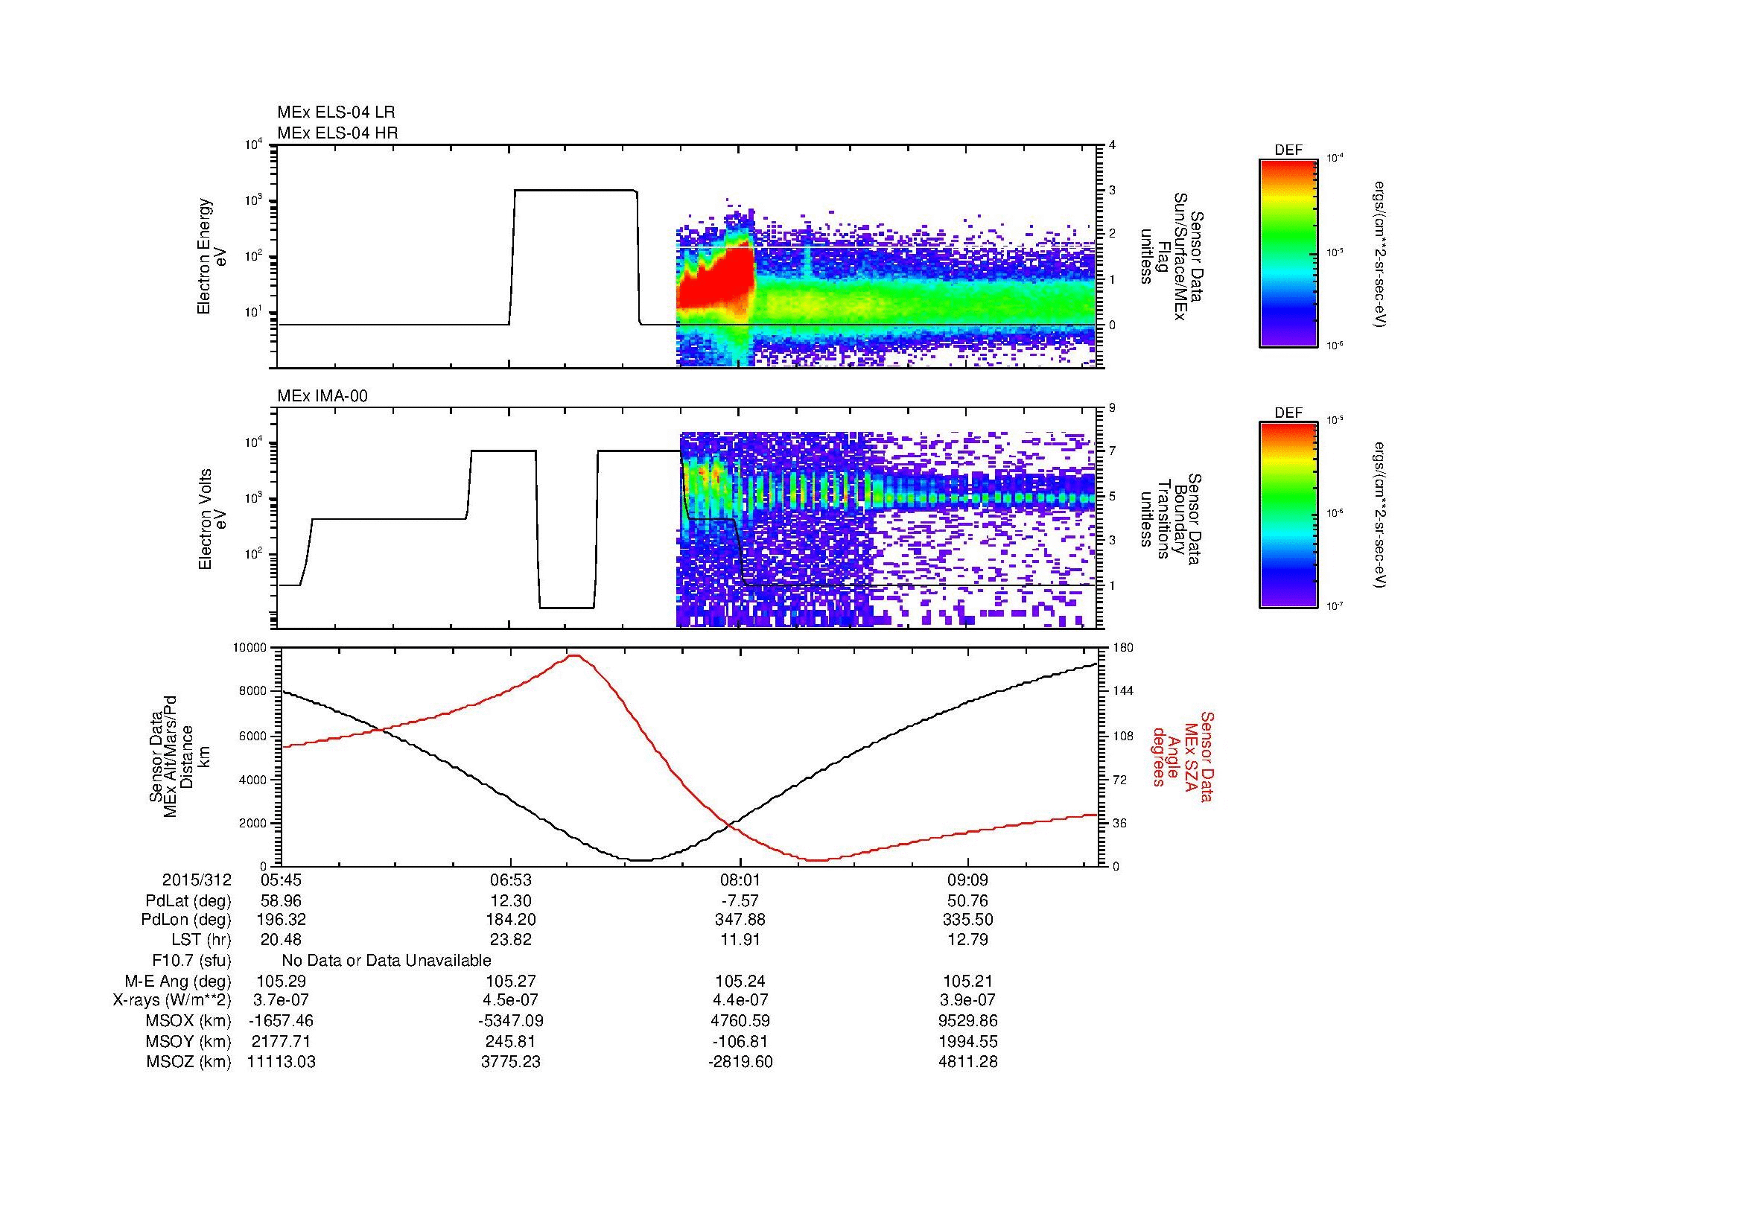Click the LST value 12.79

point(968,940)
